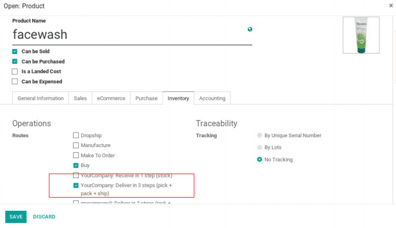Check the Manufacture route

[76, 145]
